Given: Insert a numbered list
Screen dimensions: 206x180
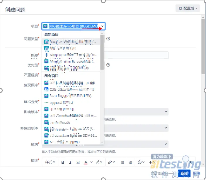Looking at the screenshot, I should tap(130, 162).
